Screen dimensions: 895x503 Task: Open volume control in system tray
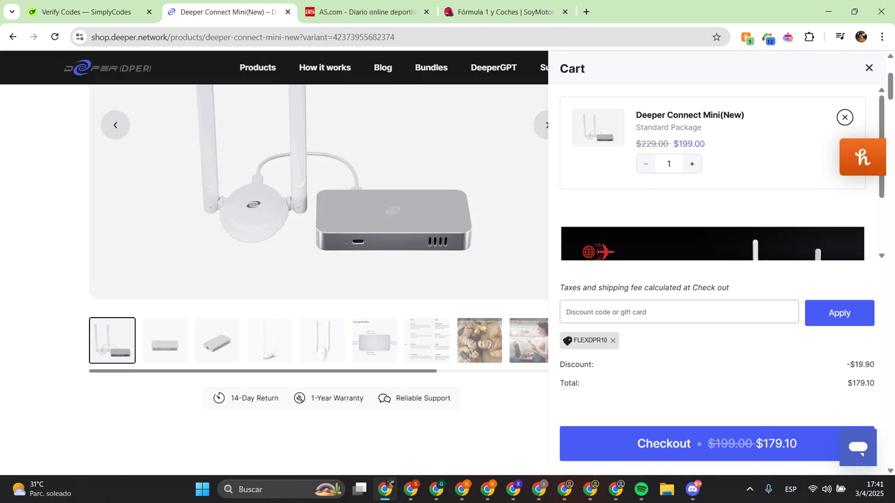(x=826, y=489)
